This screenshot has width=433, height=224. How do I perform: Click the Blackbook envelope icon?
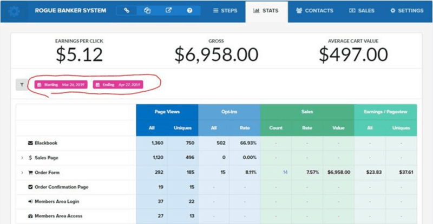click(30, 143)
